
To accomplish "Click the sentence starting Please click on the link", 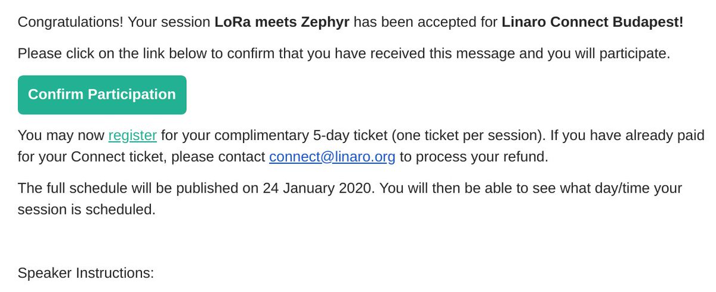I will pyautogui.click(x=344, y=54).
